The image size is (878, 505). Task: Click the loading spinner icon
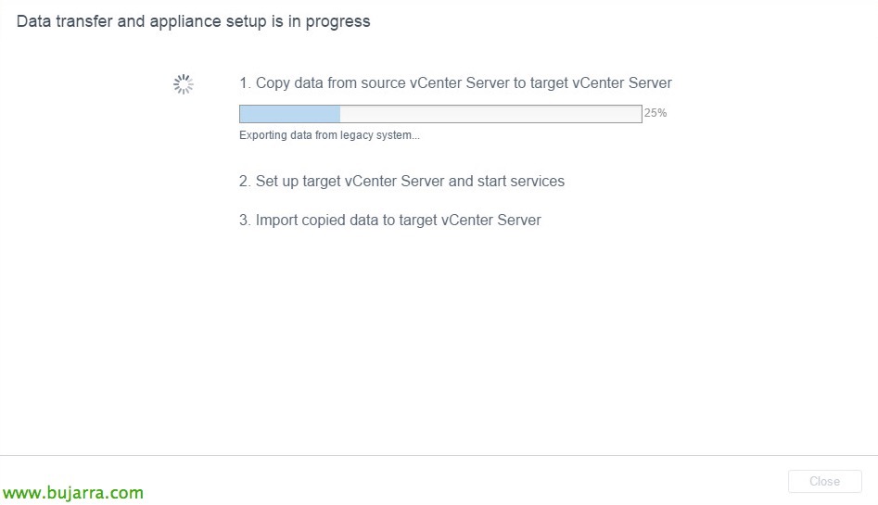click(x=184, y=84)
